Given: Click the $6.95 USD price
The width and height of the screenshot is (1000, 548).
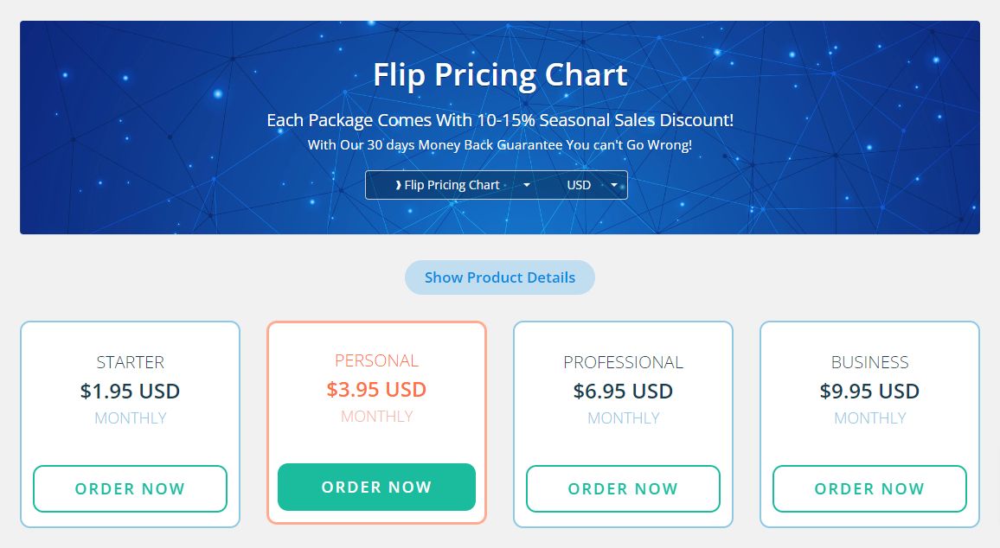Looking at the screenshot, I should 623,391.
